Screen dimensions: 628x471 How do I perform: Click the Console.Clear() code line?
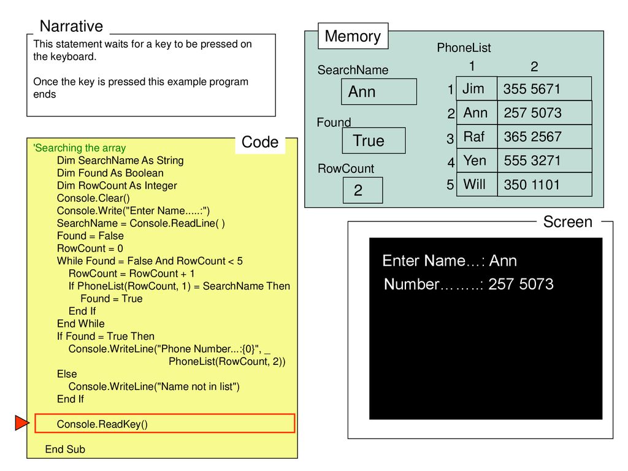[93, 198]
